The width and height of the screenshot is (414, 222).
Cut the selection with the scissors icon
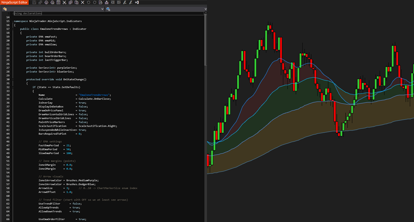pos(64,2)
